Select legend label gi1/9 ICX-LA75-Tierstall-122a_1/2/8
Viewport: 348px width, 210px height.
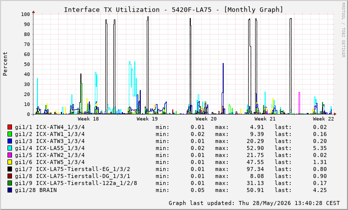tap(76, 183)
